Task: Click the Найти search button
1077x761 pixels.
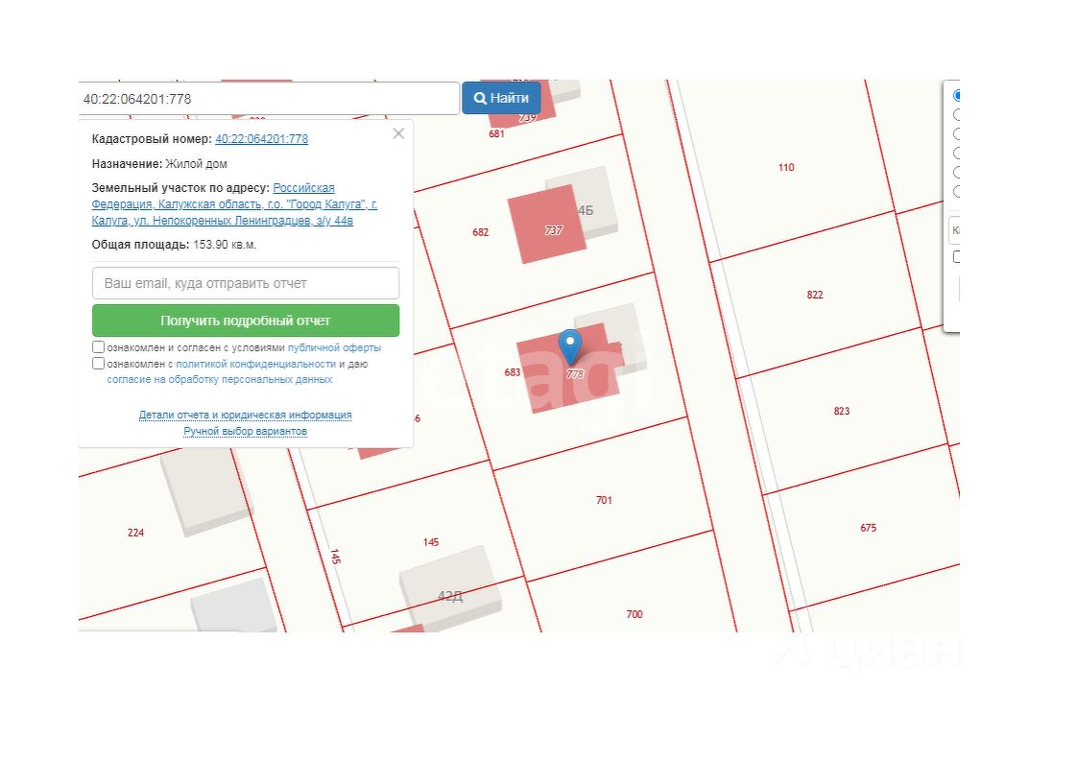Action: (501, 98)
